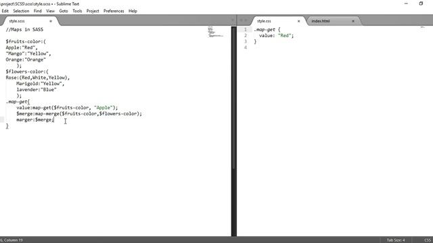
Task: Click the value:map-get line
Action: [67, 108]
